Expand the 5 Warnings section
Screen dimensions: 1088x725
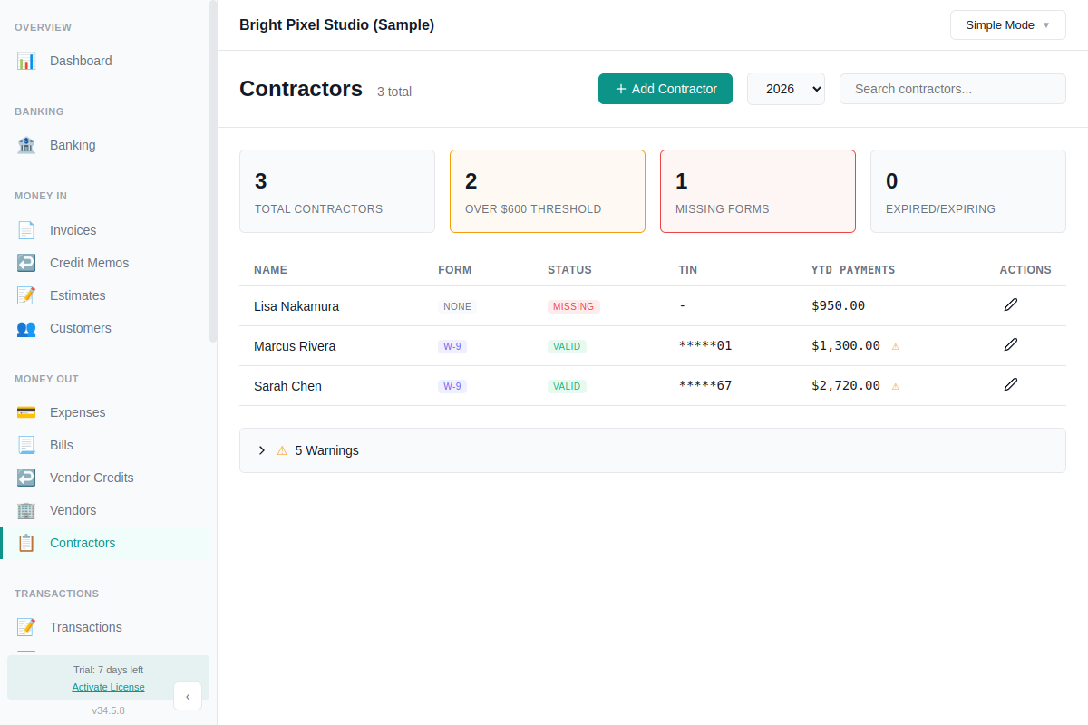(x=317, y=450)
